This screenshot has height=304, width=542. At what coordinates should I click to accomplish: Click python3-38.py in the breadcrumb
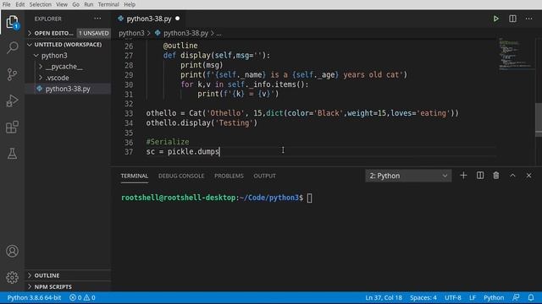pos(185,33)
